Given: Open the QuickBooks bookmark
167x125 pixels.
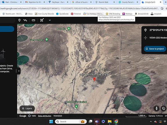Looking at the screenshot, I should 62,14.
